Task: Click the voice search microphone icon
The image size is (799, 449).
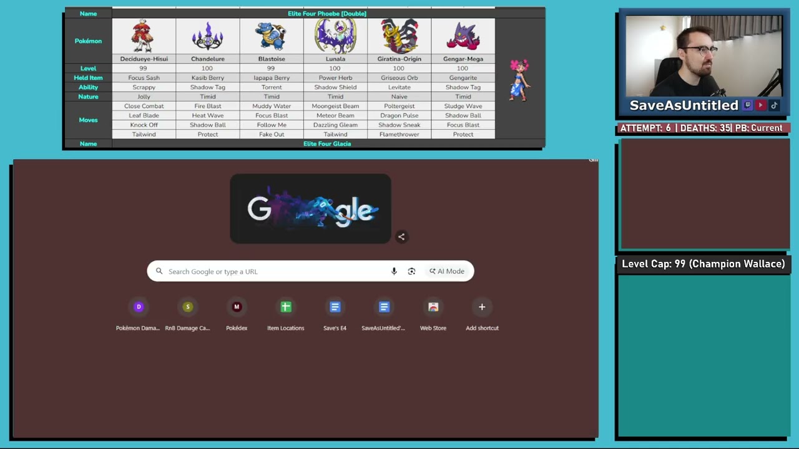Action: (x=394, y=271)
